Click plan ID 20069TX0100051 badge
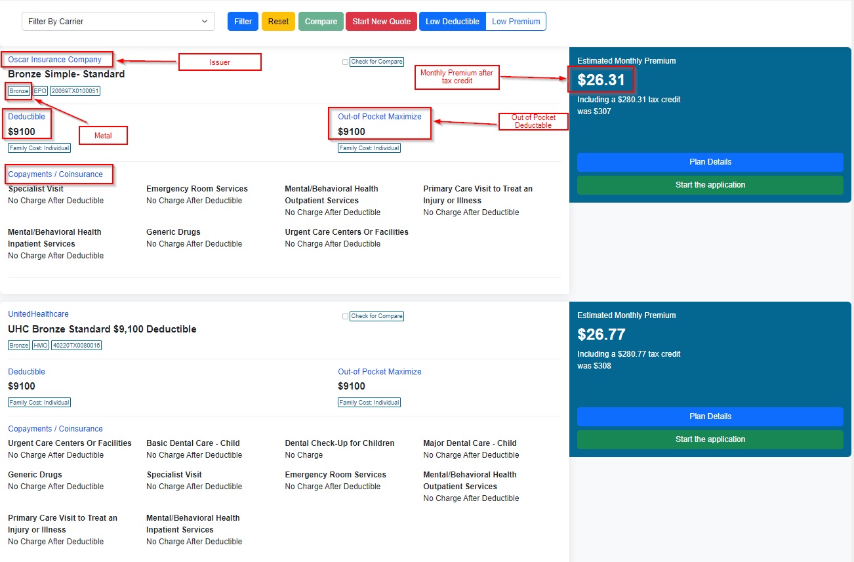Screen dimensions: 854x562 coord(75,91)
